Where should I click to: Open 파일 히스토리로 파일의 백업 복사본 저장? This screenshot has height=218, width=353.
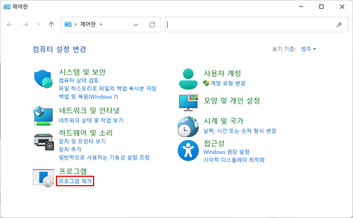(108, 88)
